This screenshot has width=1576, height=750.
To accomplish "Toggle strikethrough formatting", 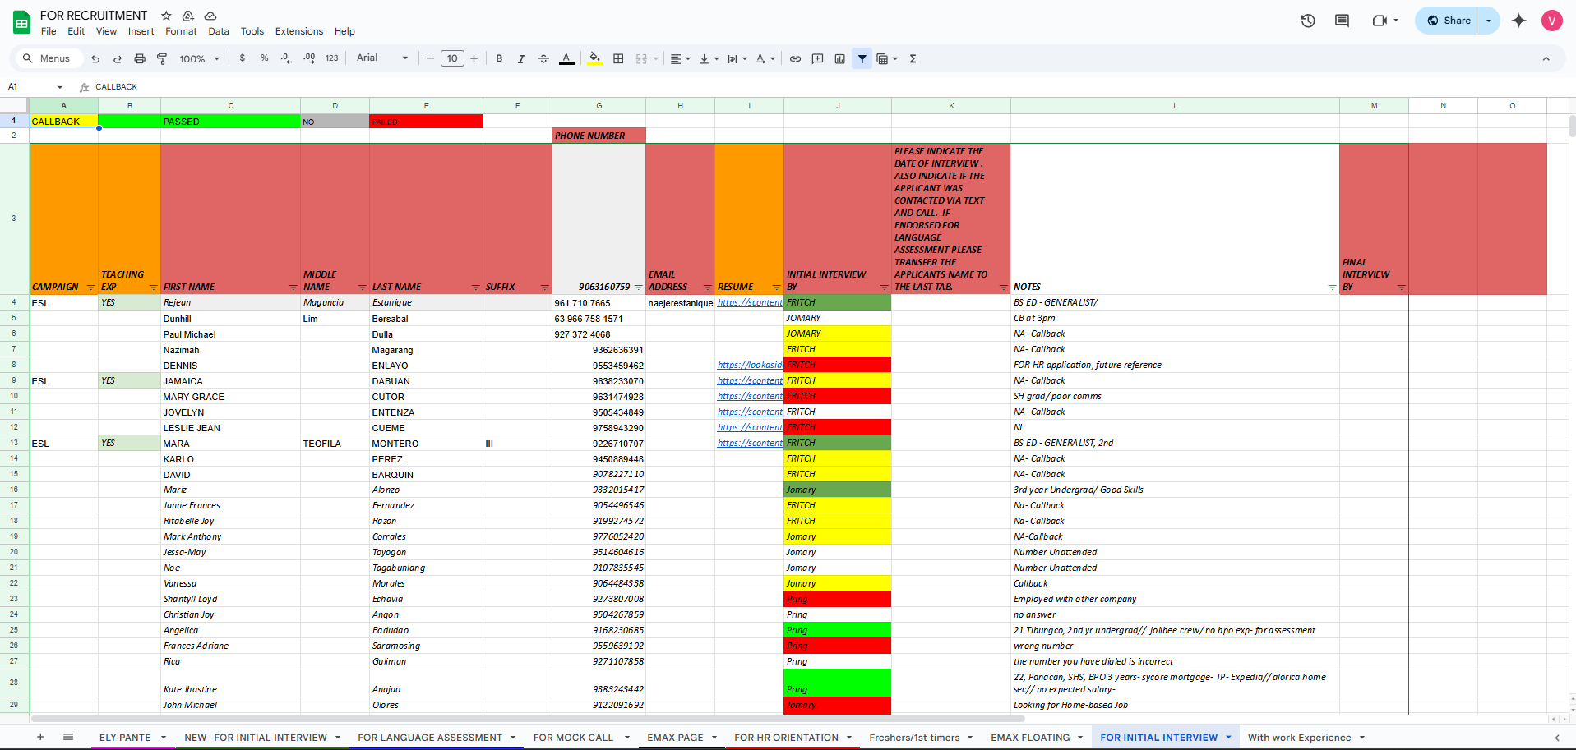I will (543, 58).
